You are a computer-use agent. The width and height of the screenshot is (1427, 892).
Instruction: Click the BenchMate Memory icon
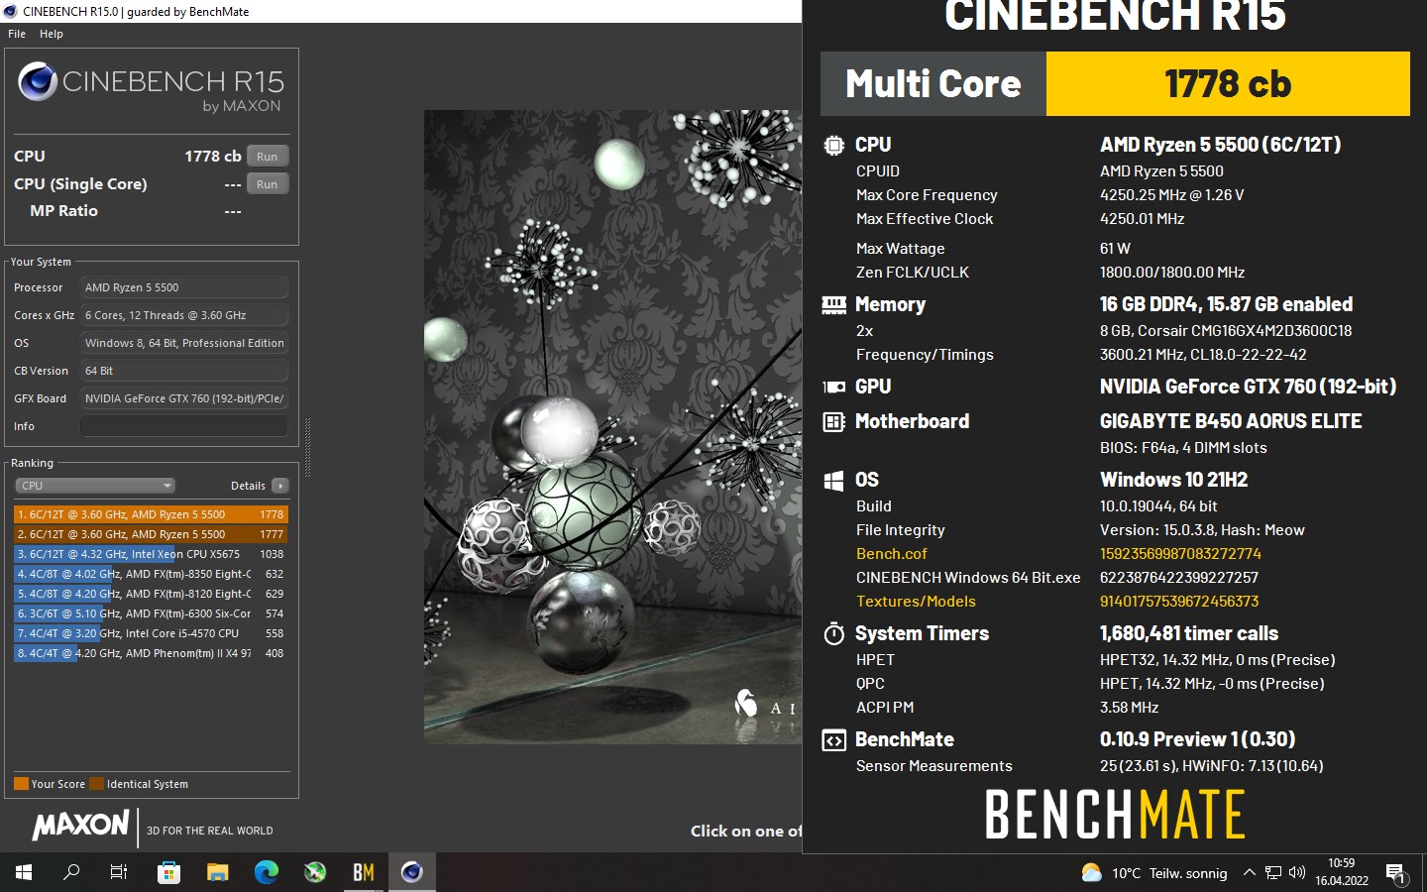click(833, 304)
